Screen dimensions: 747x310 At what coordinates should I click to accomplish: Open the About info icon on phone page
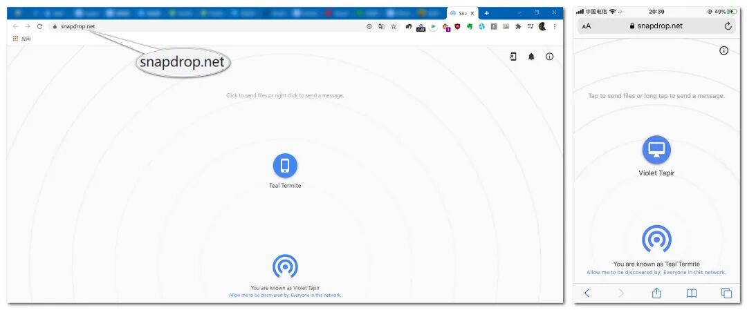tap(723, 50)
